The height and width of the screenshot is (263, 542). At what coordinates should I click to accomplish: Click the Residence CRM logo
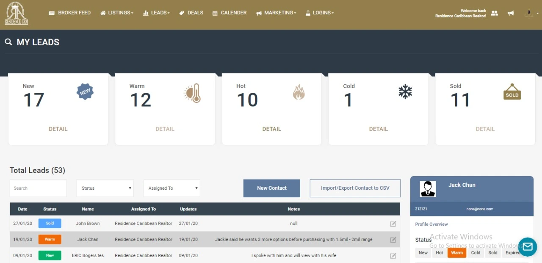pyautogui.click(x=16, y=14)
